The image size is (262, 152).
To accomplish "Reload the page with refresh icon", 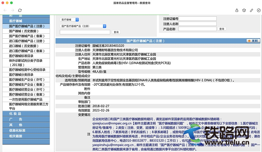I will (x=20, y=10).
